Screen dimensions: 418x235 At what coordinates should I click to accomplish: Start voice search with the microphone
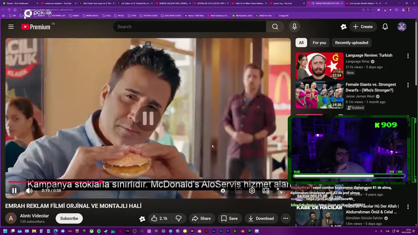click(x=295, y=27)
